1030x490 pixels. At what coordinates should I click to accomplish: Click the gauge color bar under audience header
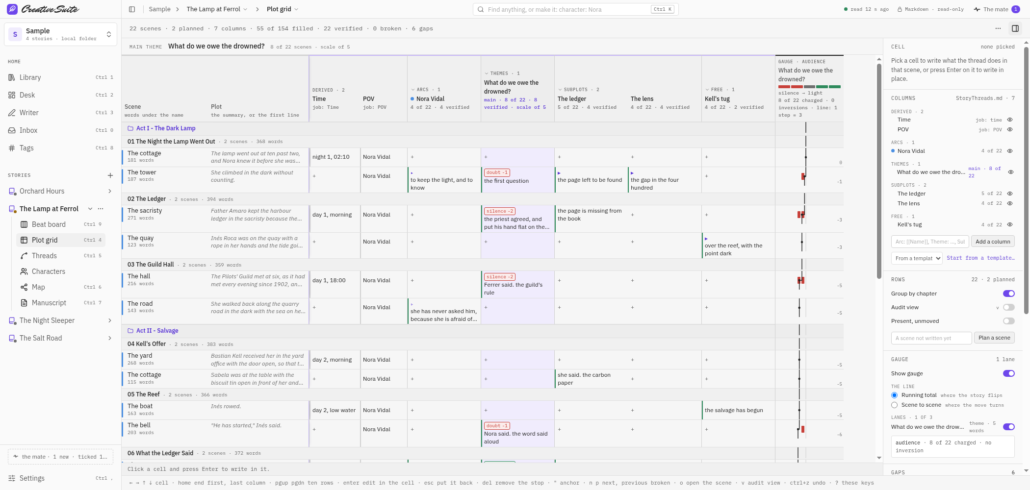click(809, 87)
